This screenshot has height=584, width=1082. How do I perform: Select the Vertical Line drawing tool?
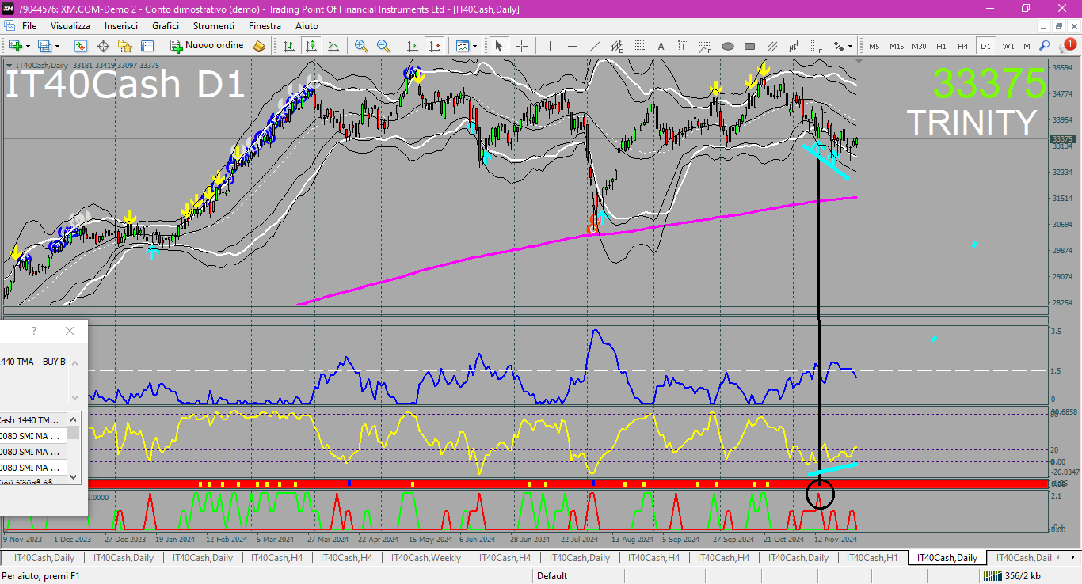tap(551, 46)
